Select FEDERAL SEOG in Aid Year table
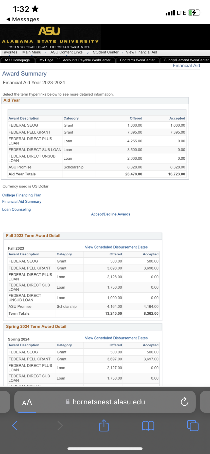210x454 pixels. click(x=23, y=125)
